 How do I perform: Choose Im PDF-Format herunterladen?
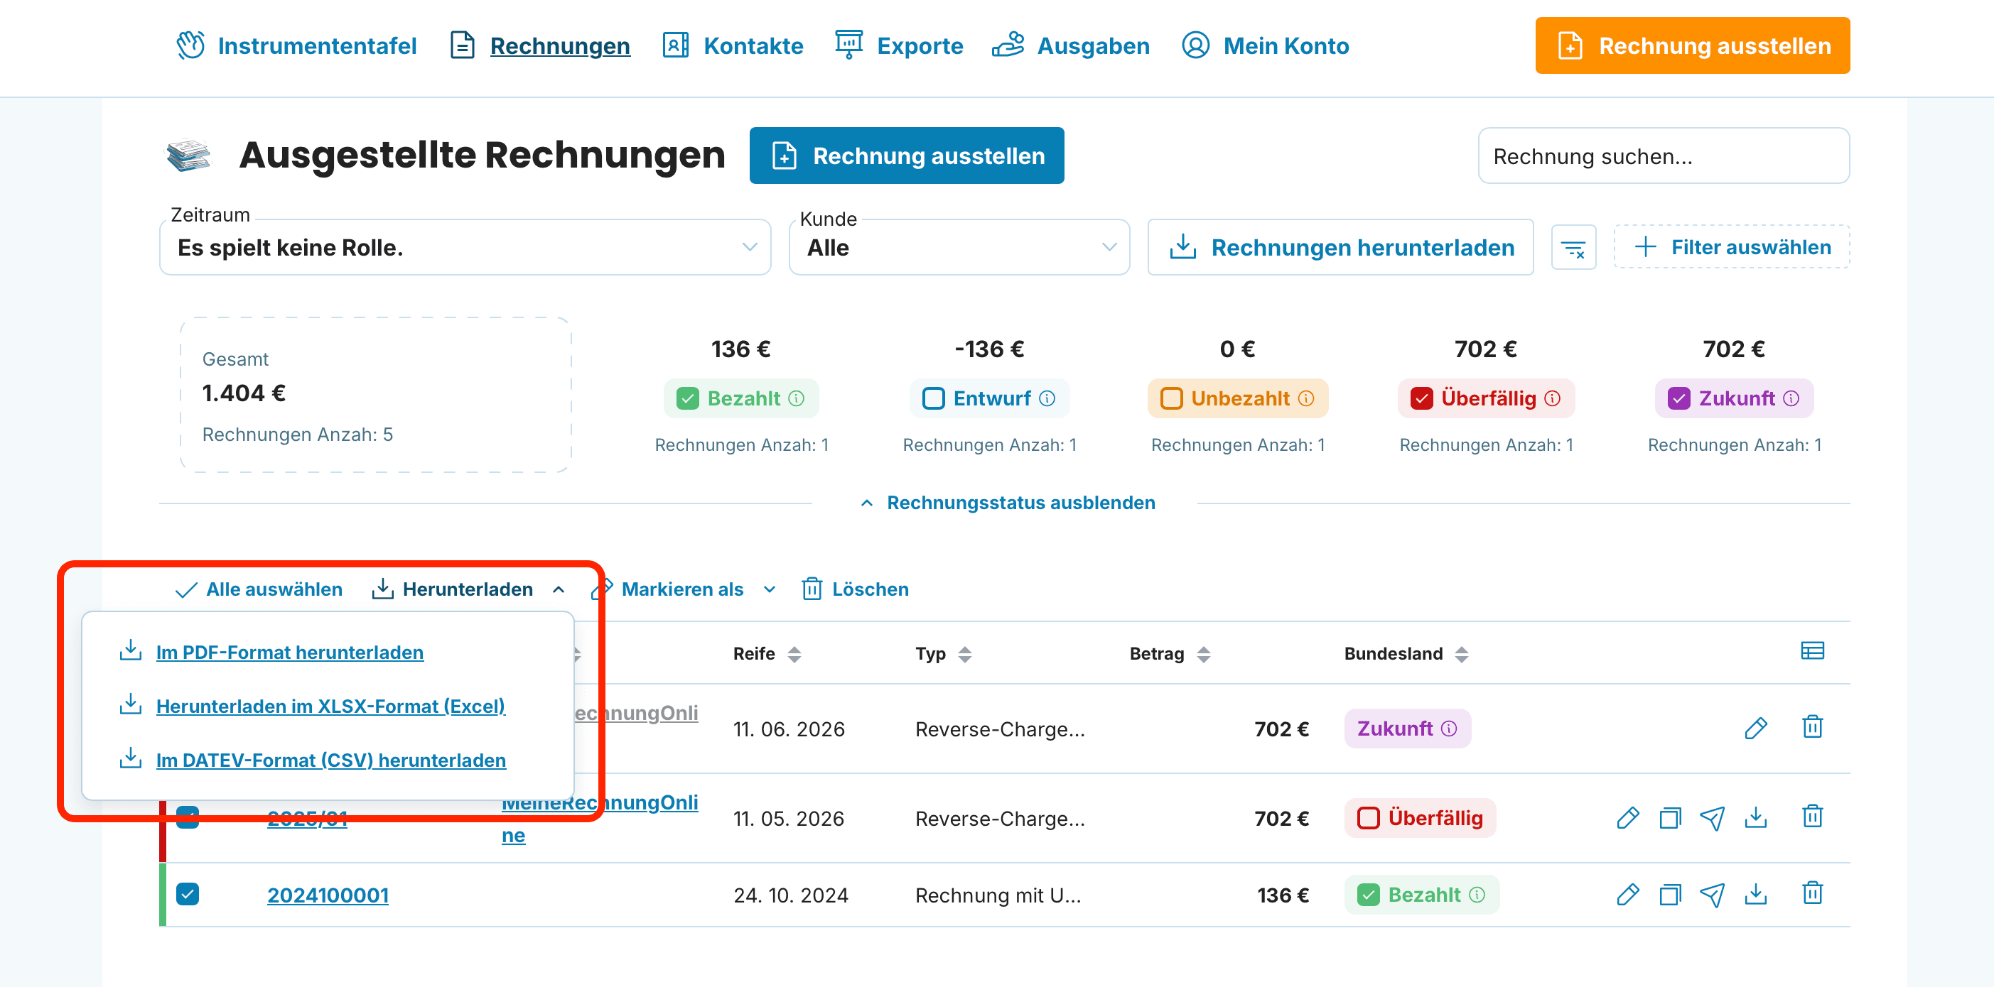[x=289, y=652]
